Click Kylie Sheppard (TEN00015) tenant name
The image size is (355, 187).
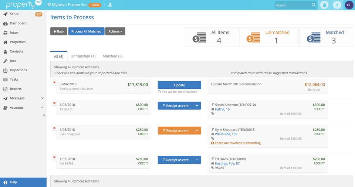tap(235, 129)
